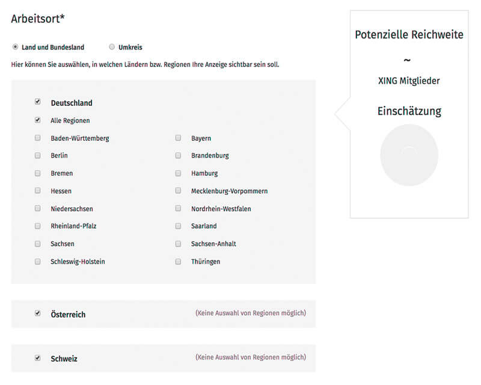Enable the Hessen checkbox
The width and height of the screenshot is (481, 385).
coord(38,191)
